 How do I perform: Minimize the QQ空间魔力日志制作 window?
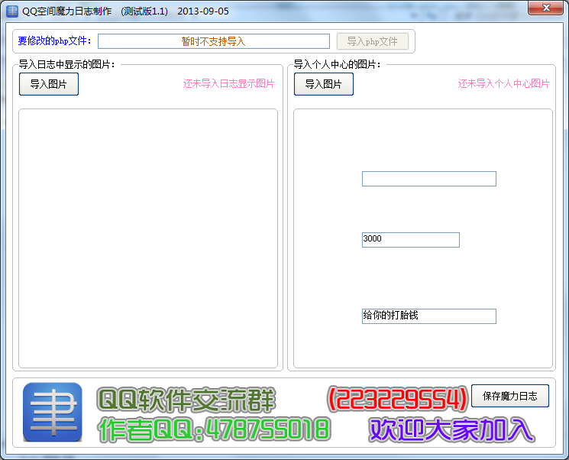[x=490, y=8]
